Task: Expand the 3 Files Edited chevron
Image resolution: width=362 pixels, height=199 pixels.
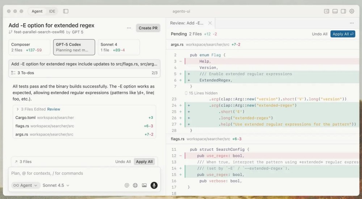Action: [17, 109]
